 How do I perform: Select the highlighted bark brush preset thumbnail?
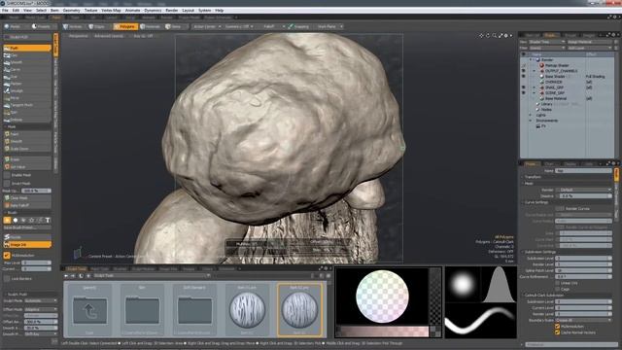(299, 309)
